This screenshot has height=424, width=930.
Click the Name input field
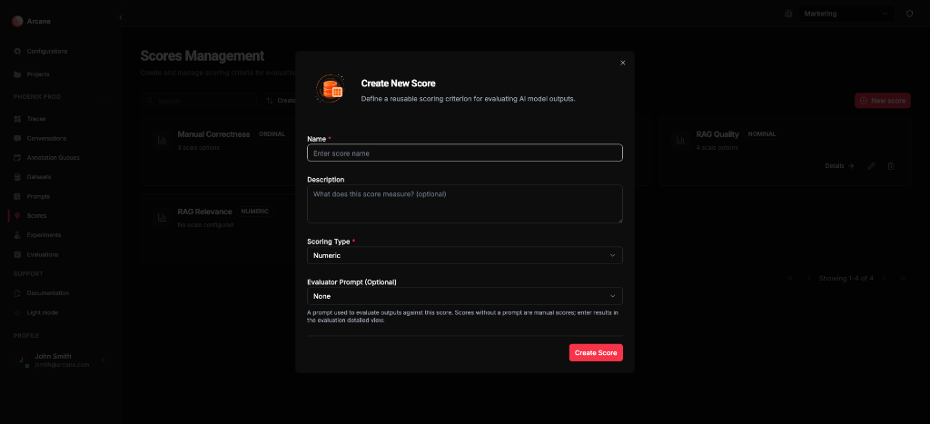pyautogui.click(x=464, y=153)
